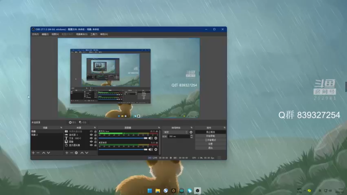This screenshot has height=195, width=347.
Task: Open the orange G app on taskbar
Action: pos(174,191)
